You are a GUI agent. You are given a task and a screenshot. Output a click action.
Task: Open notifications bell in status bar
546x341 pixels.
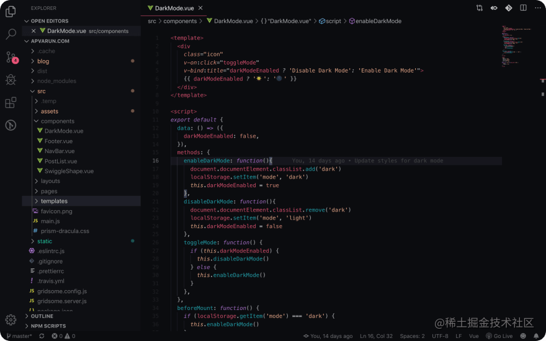tap(536, 336)
